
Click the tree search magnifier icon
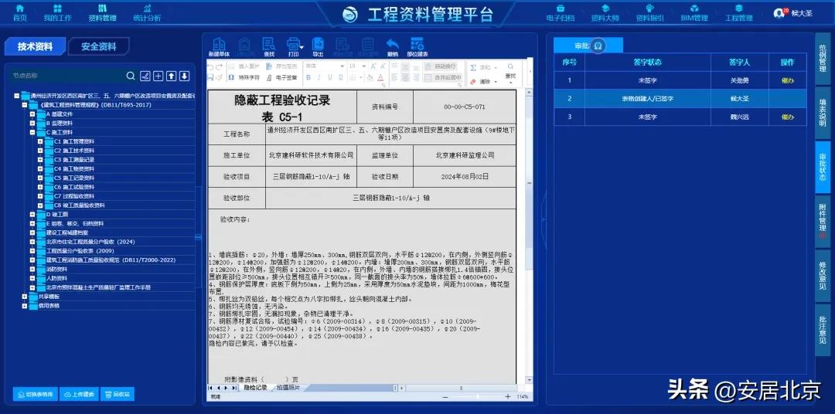[x=131, y=76]
